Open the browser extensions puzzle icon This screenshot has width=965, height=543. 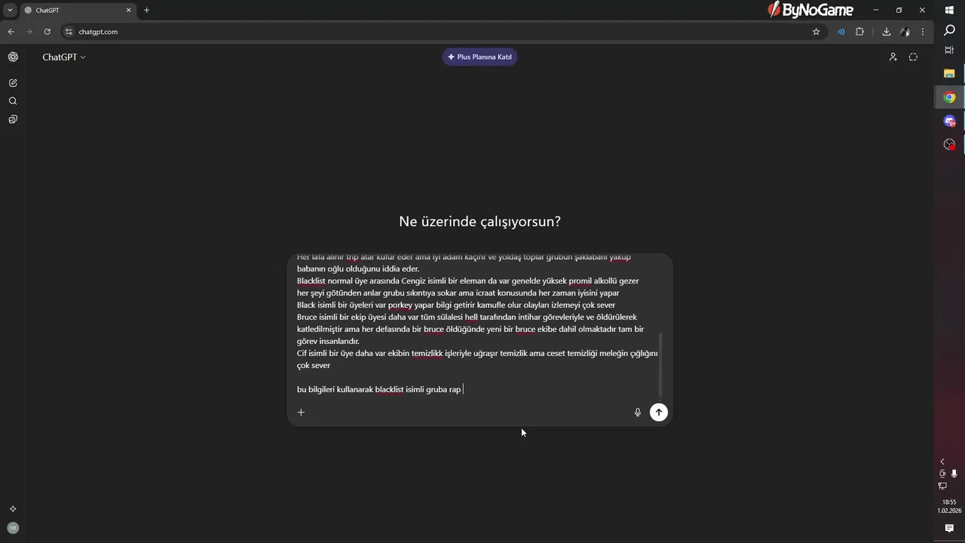point(859,32)
